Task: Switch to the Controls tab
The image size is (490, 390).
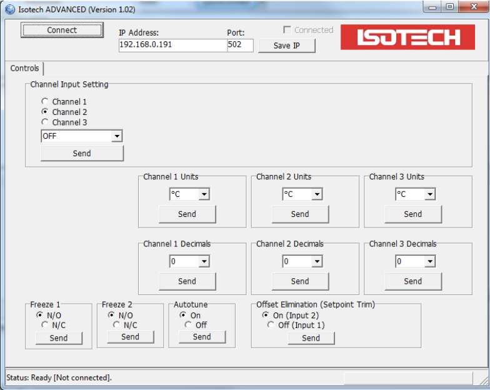Action: click(24, 68)
